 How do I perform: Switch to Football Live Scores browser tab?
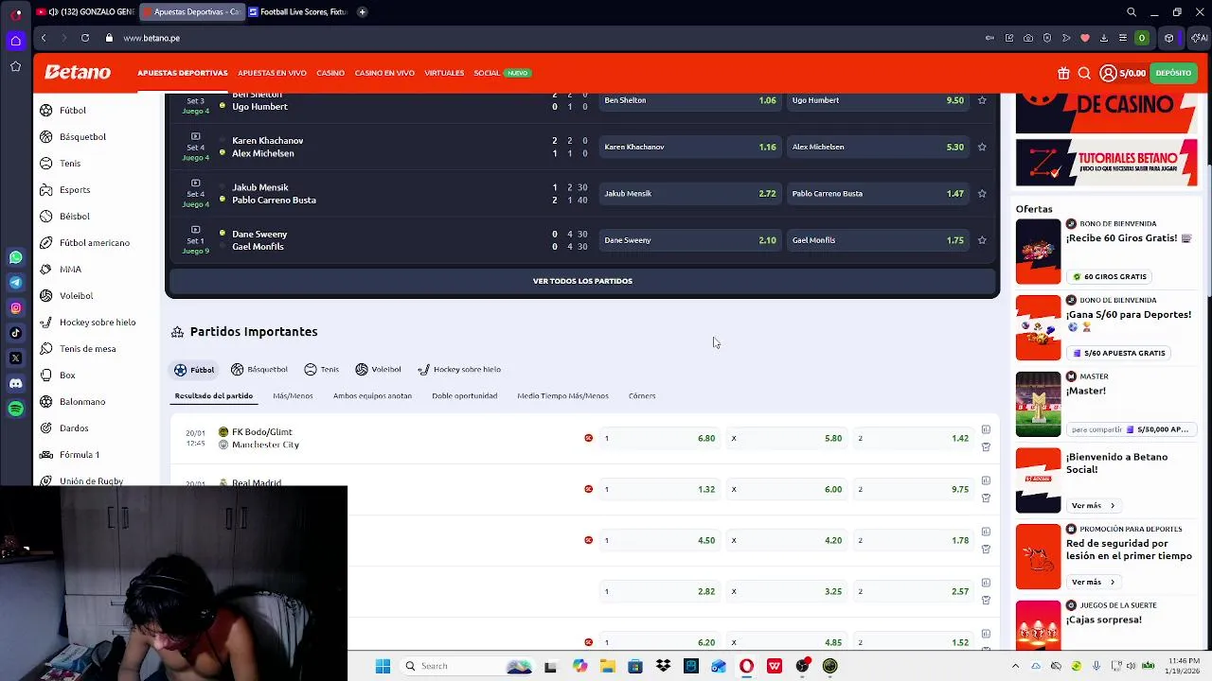pyautogui.click(x=300, y=12)
